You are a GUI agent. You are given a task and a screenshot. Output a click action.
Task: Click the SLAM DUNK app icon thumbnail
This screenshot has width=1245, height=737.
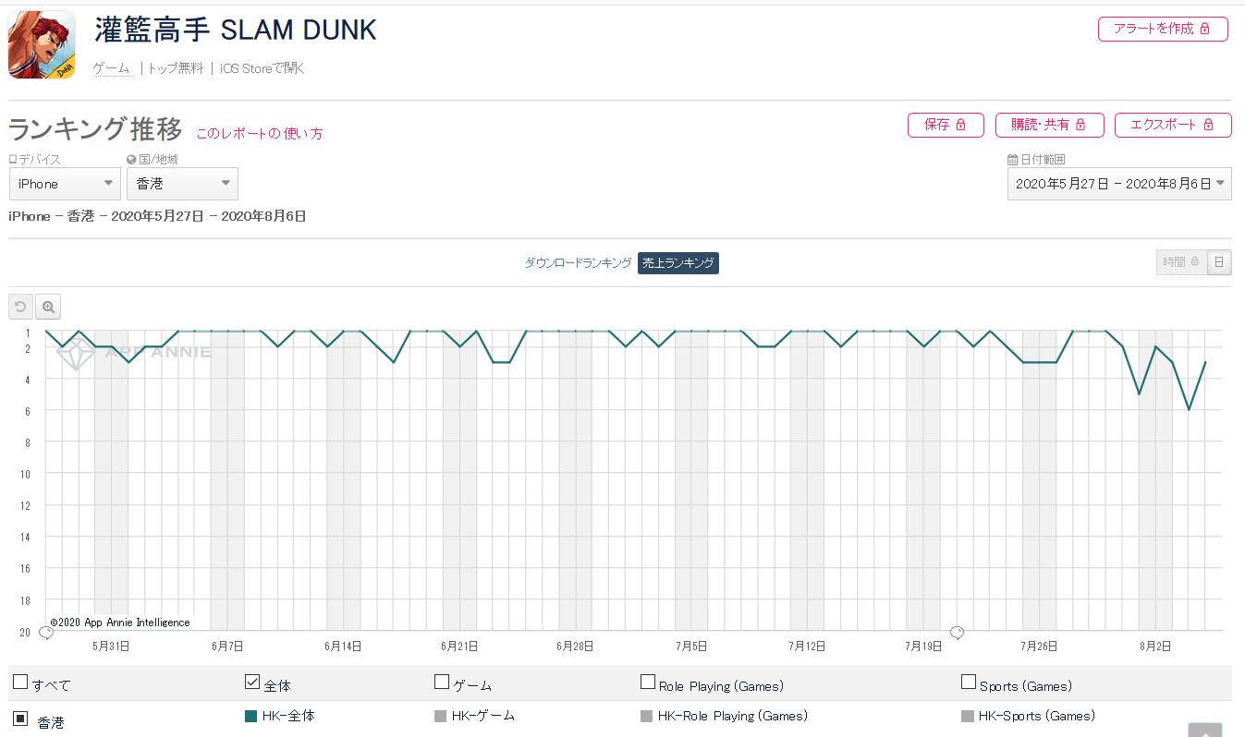click(42, 44)
